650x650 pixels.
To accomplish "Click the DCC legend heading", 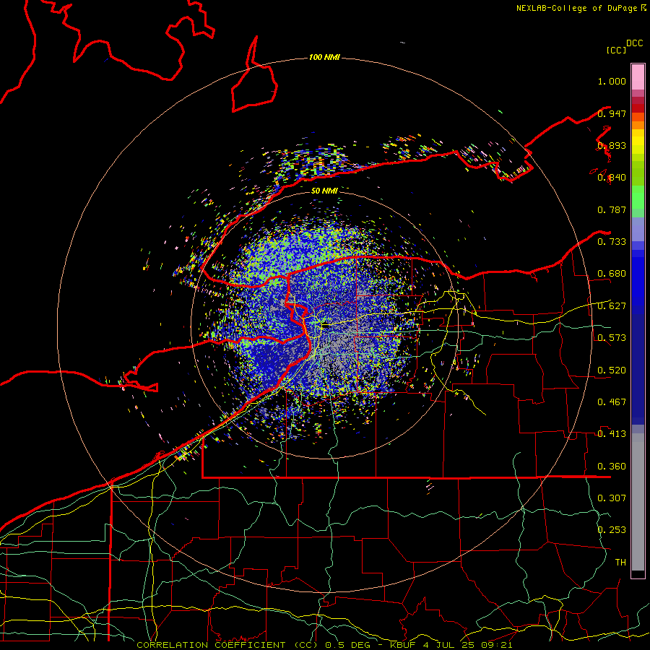I will (634, 43).
